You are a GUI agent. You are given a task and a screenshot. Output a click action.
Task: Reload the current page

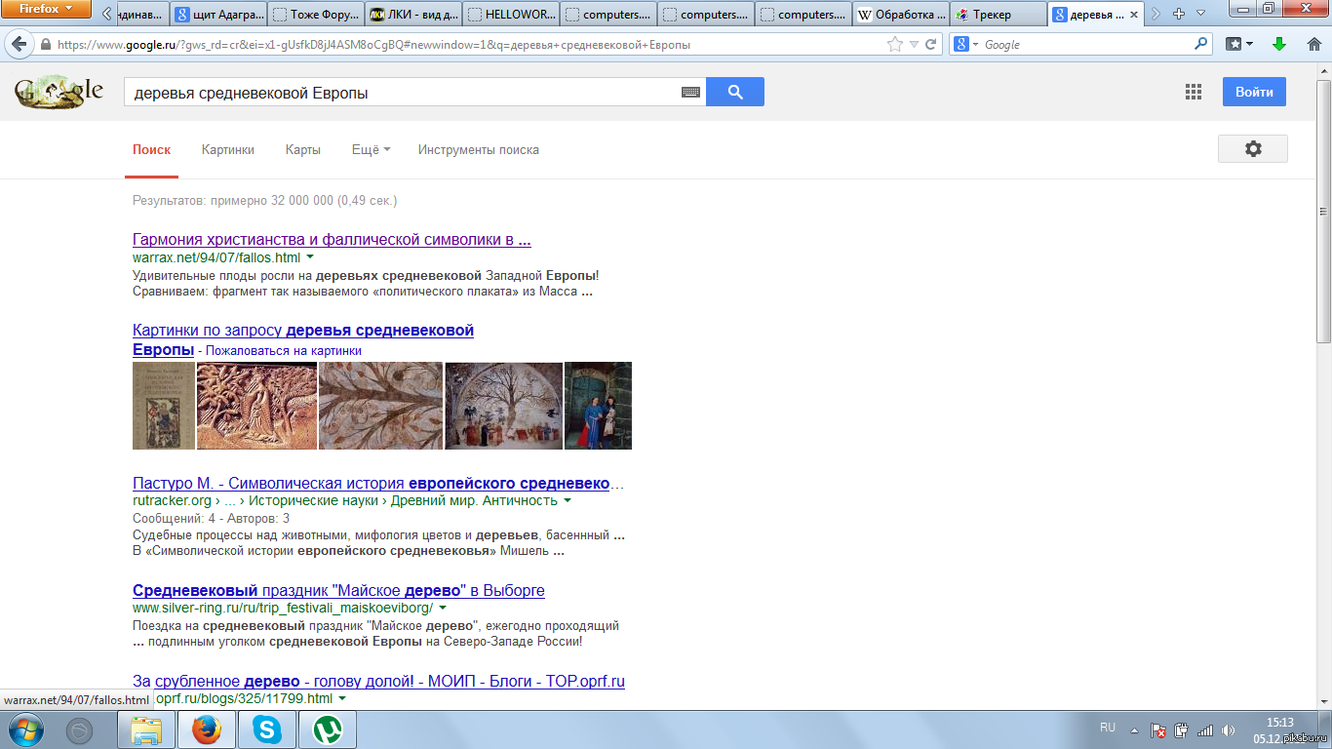click(930, 44)
